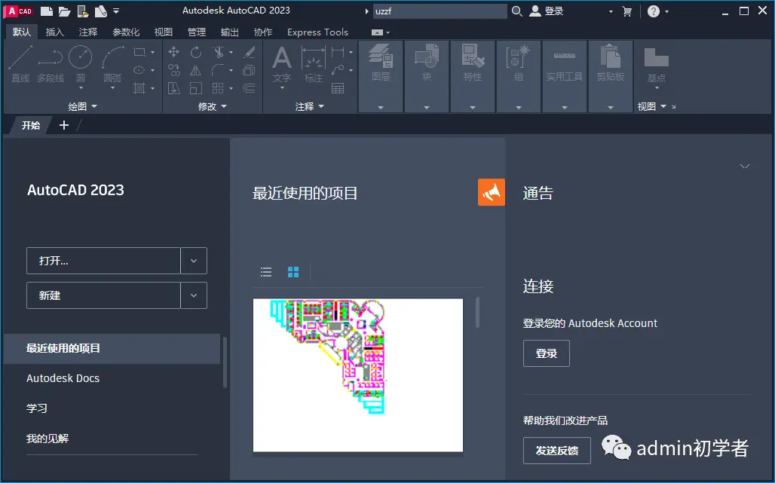
Task: Click the Offset tool icon
Action: (x=249, y=88)
